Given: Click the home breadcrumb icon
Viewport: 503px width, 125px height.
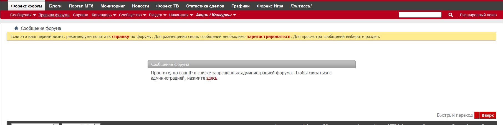Looking at the screenshot, I should [16, 28].
